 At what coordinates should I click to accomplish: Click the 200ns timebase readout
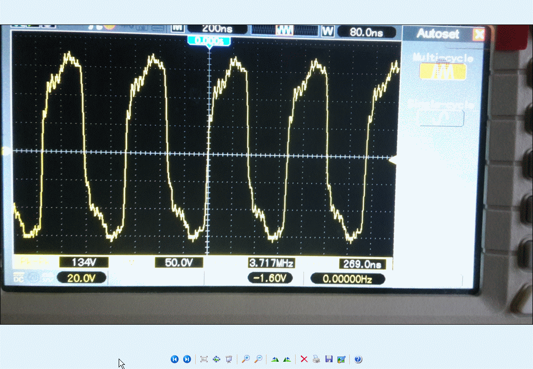tap(217, 30)
